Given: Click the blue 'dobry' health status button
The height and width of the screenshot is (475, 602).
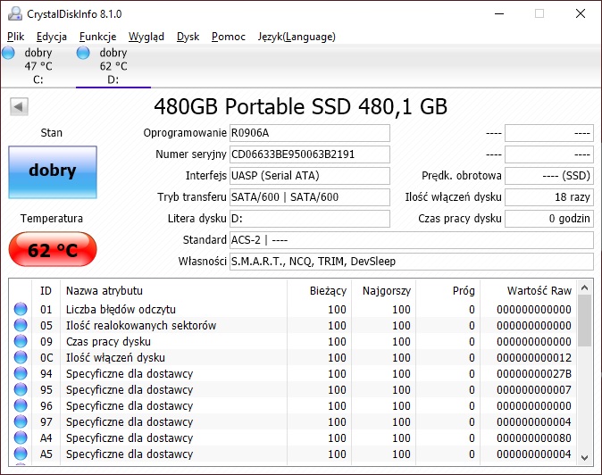Looking at the screenshot, I should 52,171.
